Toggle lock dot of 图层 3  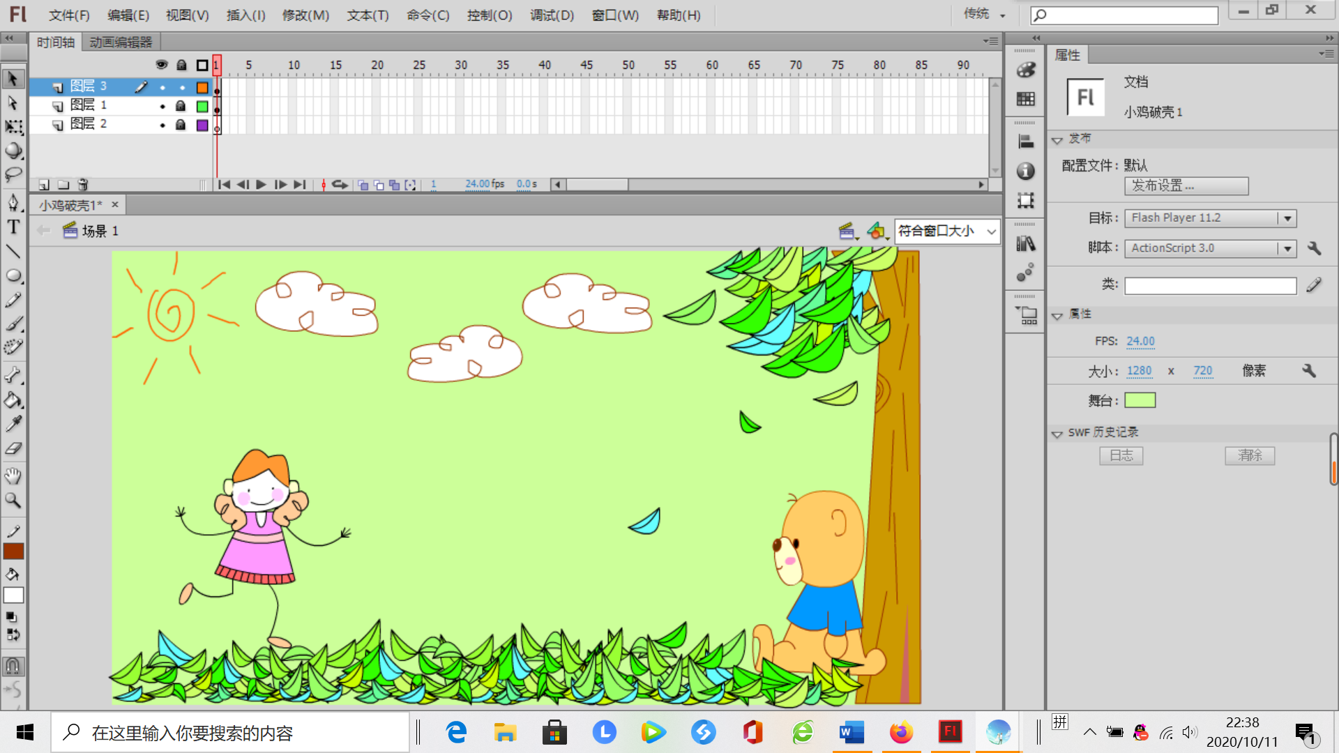[182, 88]
